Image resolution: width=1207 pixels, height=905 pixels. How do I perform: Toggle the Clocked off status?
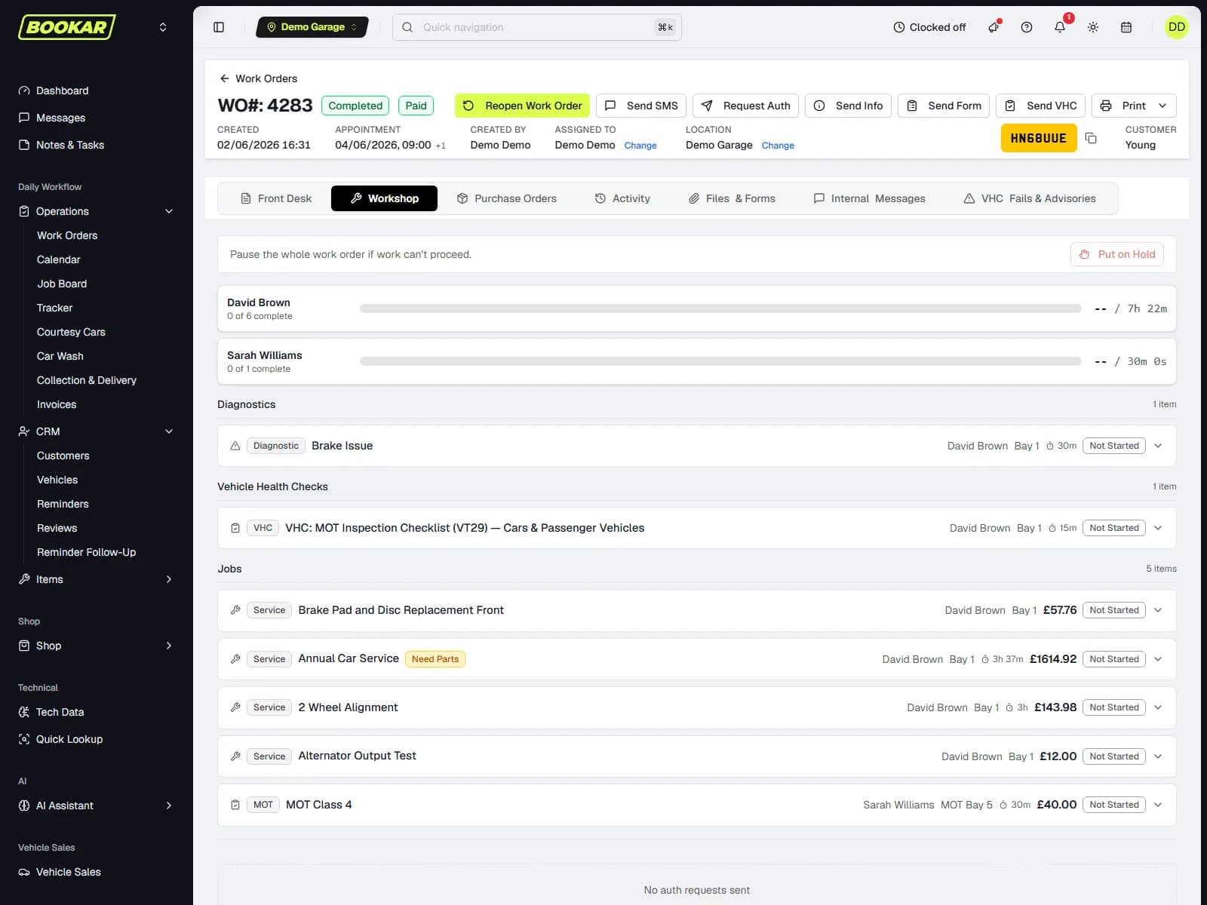pyautogui.click(x=929, y=27)
